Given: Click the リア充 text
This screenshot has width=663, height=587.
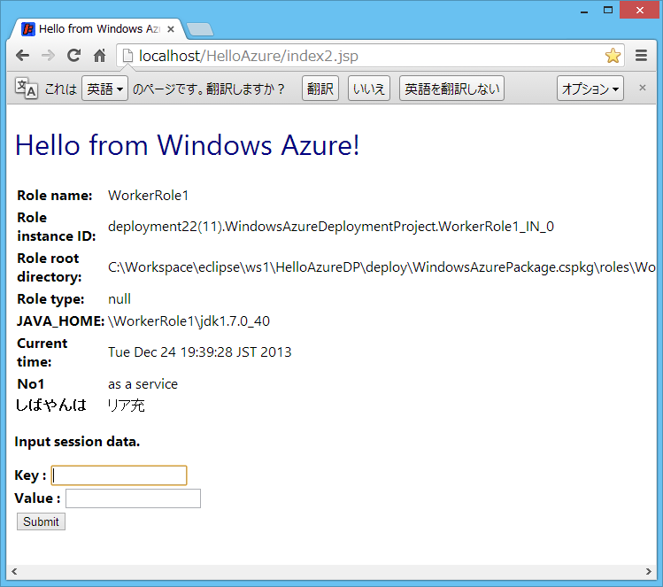Looking at the screenshot, I should (x=126, y=405).
